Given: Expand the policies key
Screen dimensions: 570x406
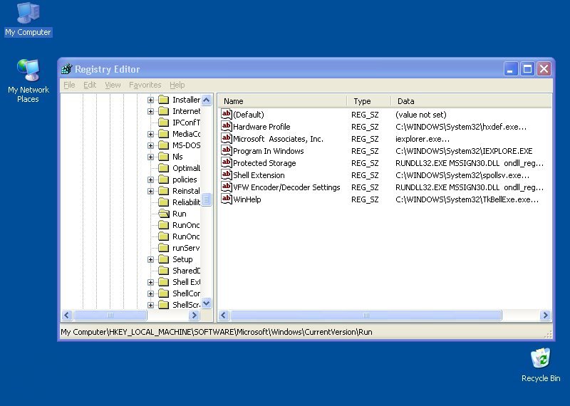Looking at the screenshot, I should (150, 179).
